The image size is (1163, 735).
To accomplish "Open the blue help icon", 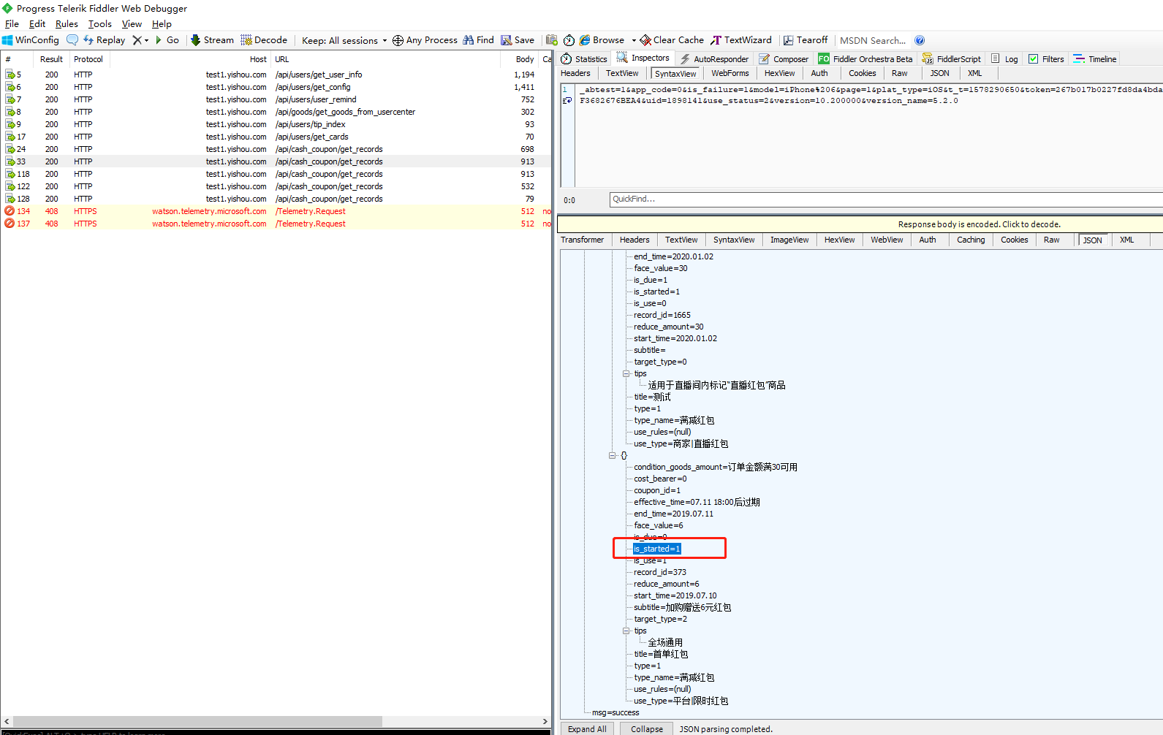I will tap(920, 40).
